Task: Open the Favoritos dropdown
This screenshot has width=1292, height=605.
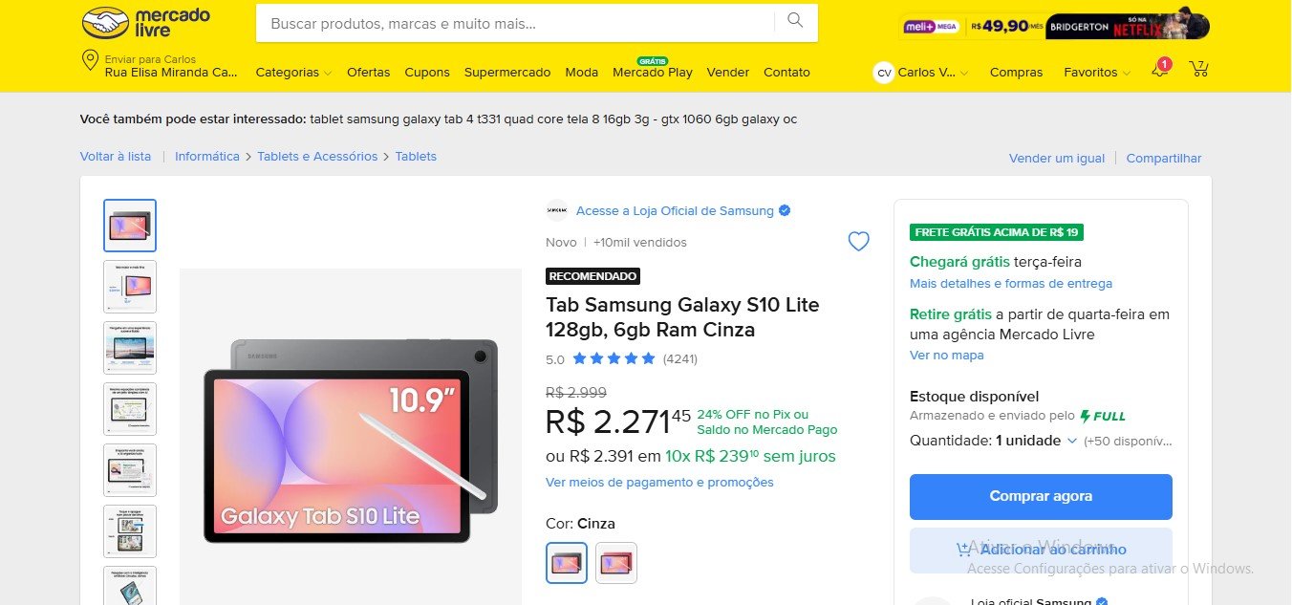Action: (x=1096, y=73)
